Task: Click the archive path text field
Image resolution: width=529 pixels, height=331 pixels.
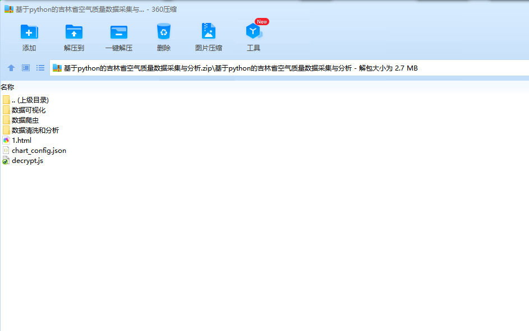Action: pyautogui.click(x=289, y=68)
